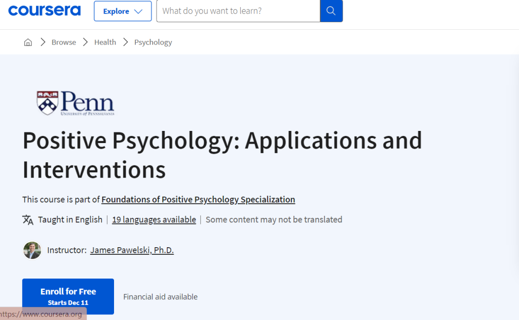Click Enroll for Free button
The image size is (519, 320).
[x=68, y=296]
